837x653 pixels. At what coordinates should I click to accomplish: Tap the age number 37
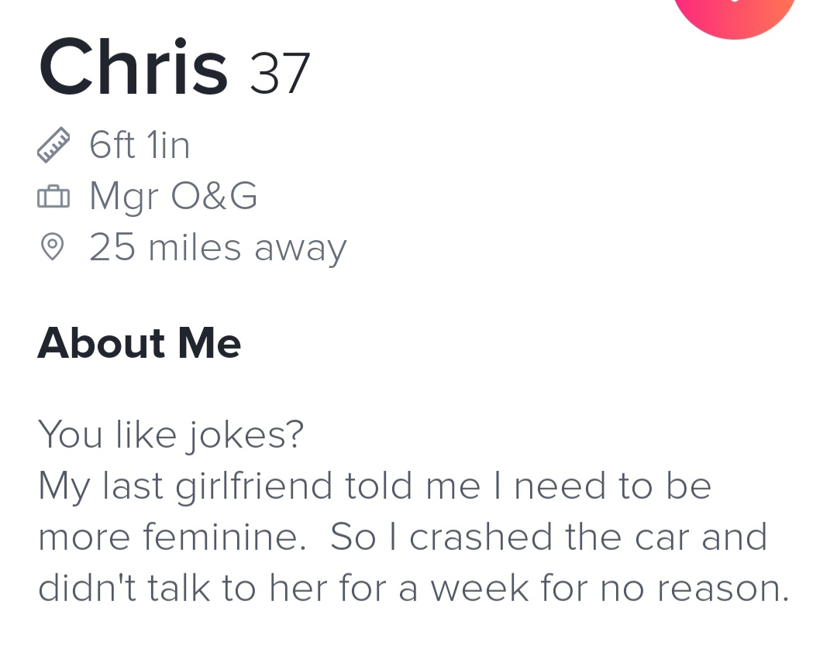280,74
